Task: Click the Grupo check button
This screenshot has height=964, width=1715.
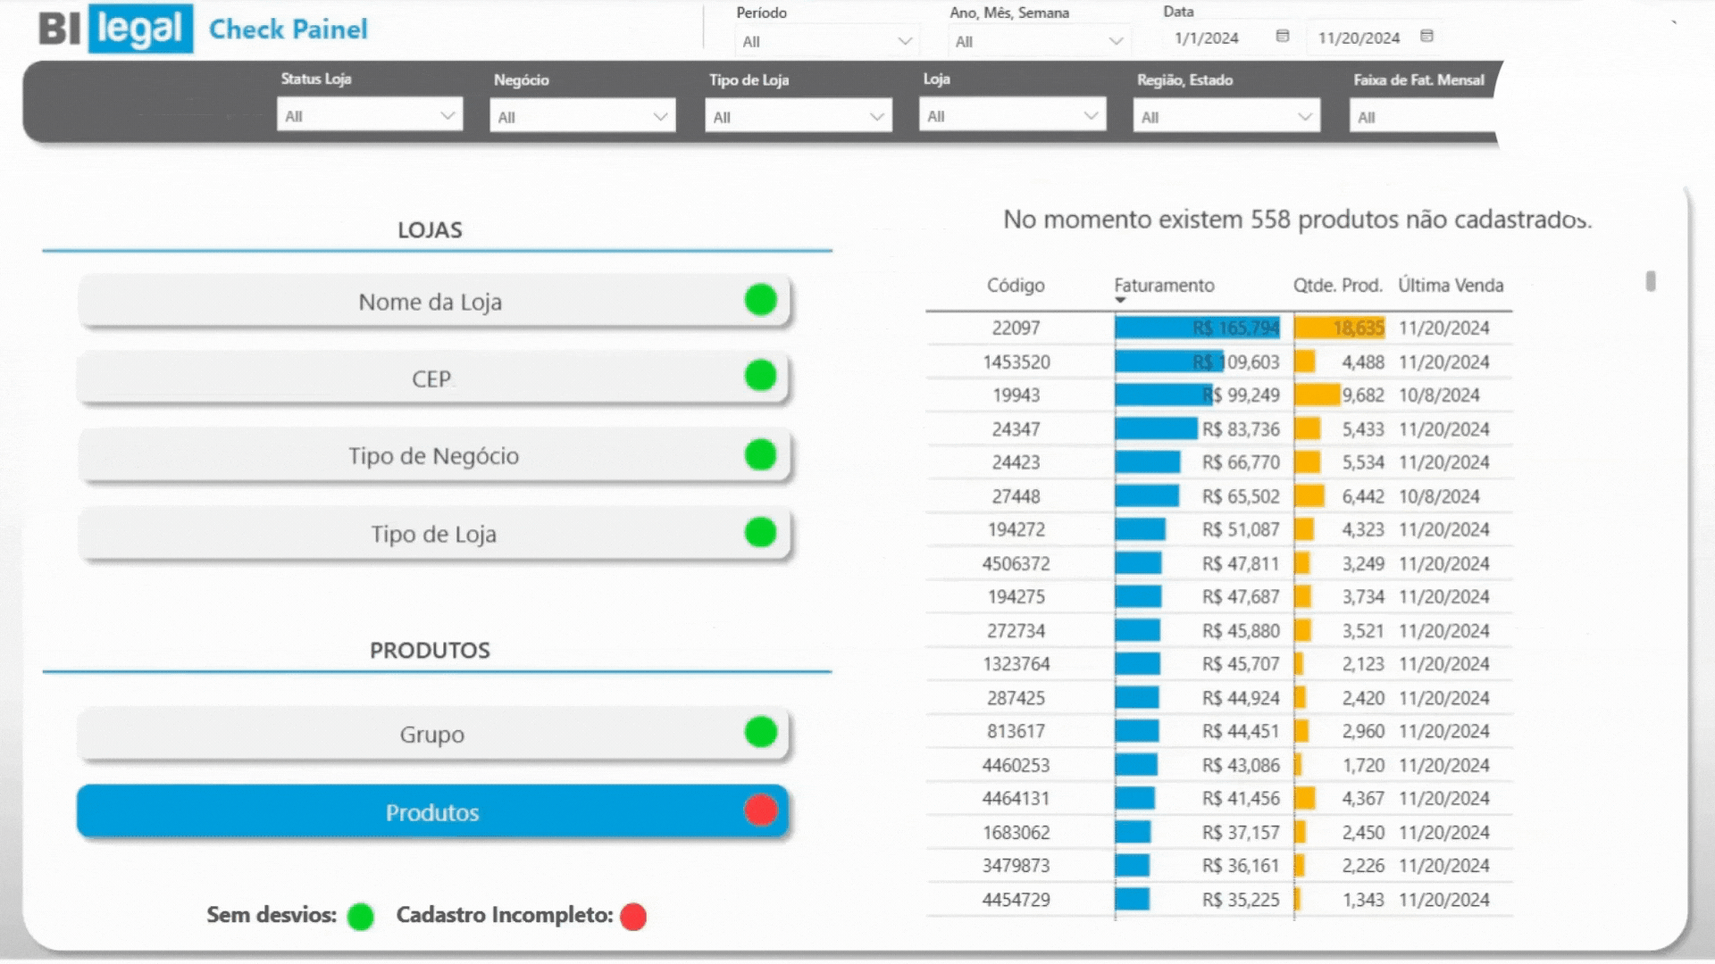Action: pyautogui.click(x=432, y=735)
